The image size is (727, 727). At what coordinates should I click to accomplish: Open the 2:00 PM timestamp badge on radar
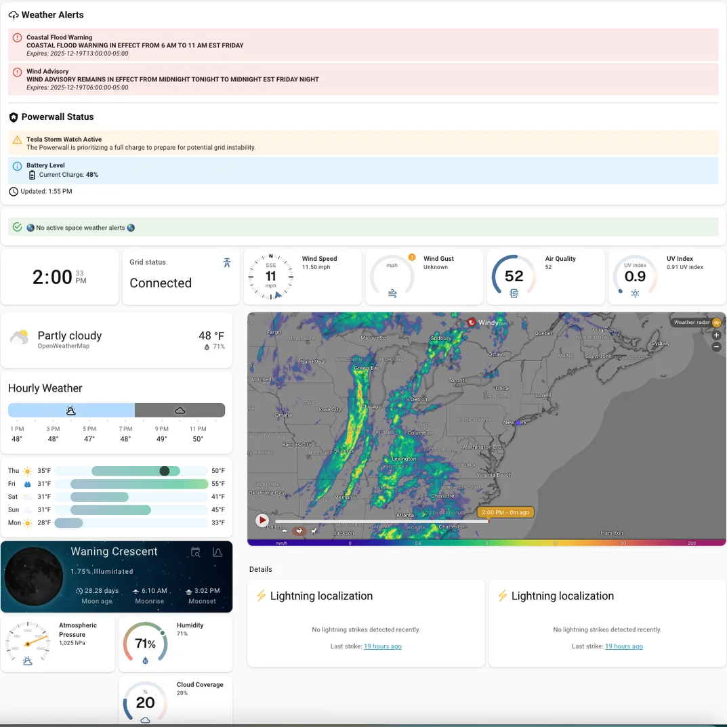[505, 512]
